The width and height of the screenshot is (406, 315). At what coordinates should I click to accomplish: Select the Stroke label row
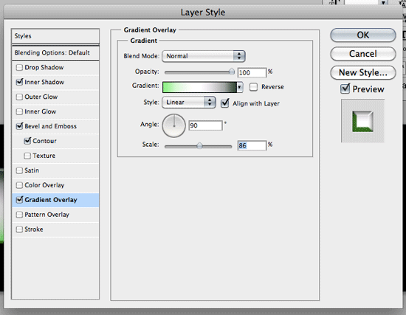[x=34, y=229]
